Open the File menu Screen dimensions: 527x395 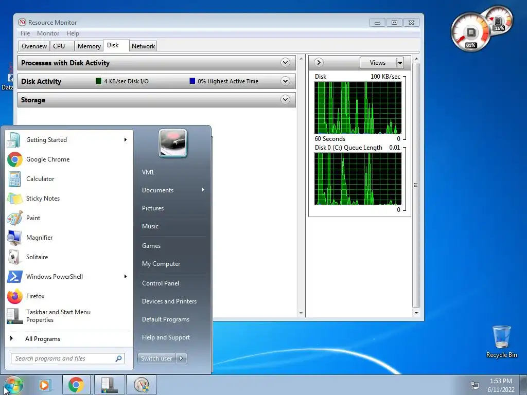pos(25,33)
